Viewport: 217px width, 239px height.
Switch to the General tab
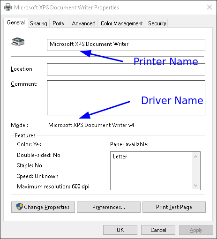pyautogui.click(x=16, y=22)
